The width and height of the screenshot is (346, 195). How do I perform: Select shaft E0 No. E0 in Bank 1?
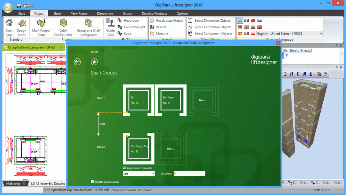click(x=139, y=100)
